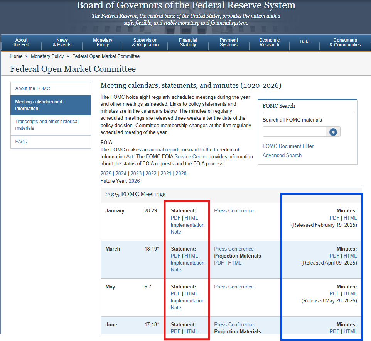
Task: Open March statement HTML link
Action: tap(191, 256)
